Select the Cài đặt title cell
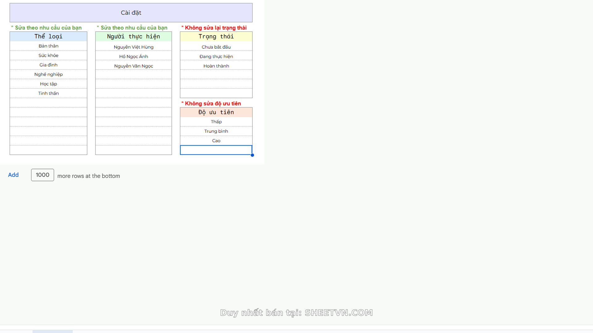This screenshot has height=333, width=593. click(x=131, y=13)
